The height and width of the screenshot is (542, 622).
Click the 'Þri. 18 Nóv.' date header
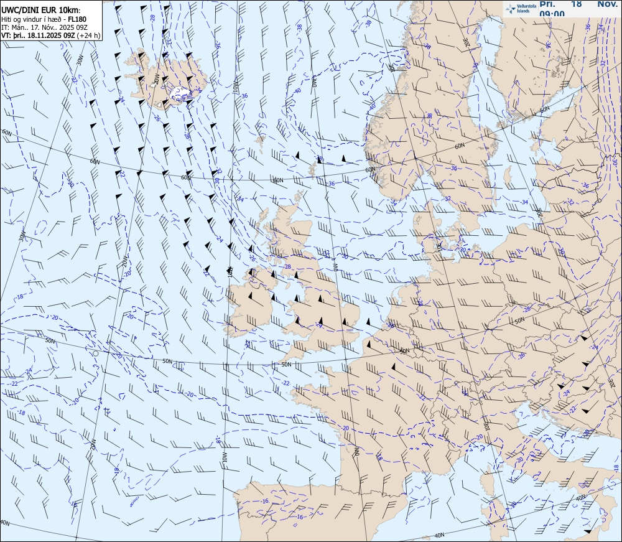[578, 4]
